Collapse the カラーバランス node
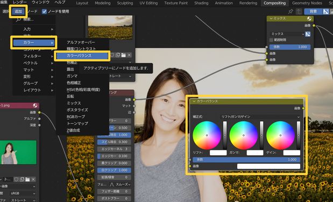This screenshot has width=333, height=202. click(194, 101)
